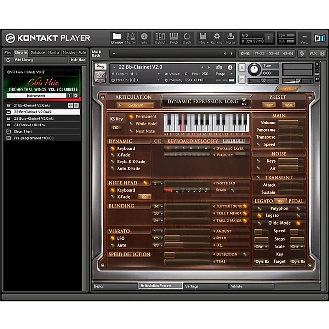Open Vibrato Amount value dropdown
The image size is (329, 329).
(x=162, y=231)
